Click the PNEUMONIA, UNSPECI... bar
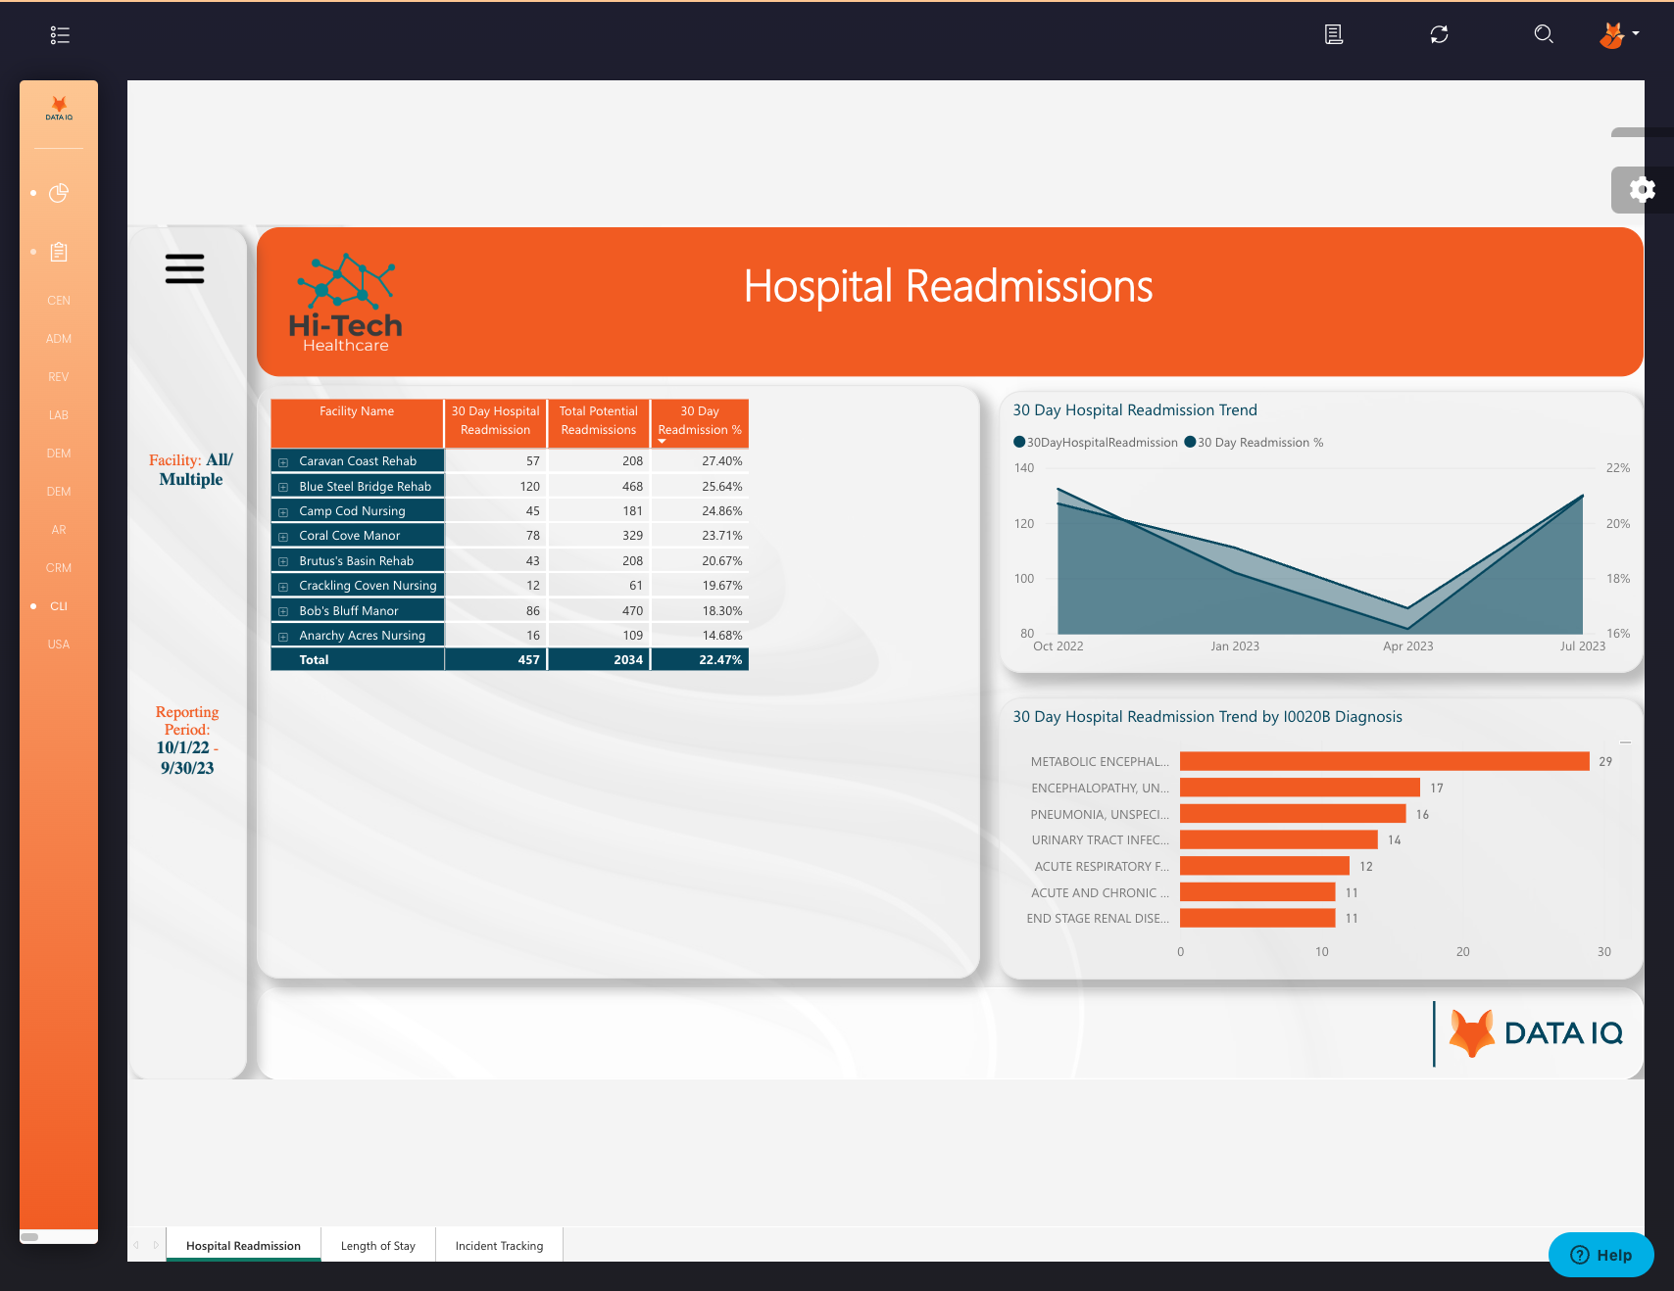The width and height of the screenshot is (1674, 1291). [x=1293, y=814]
